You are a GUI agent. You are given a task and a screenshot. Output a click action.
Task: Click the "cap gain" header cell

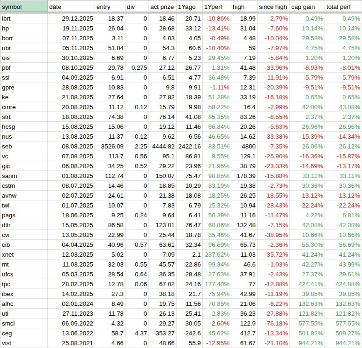coord(306,7)
